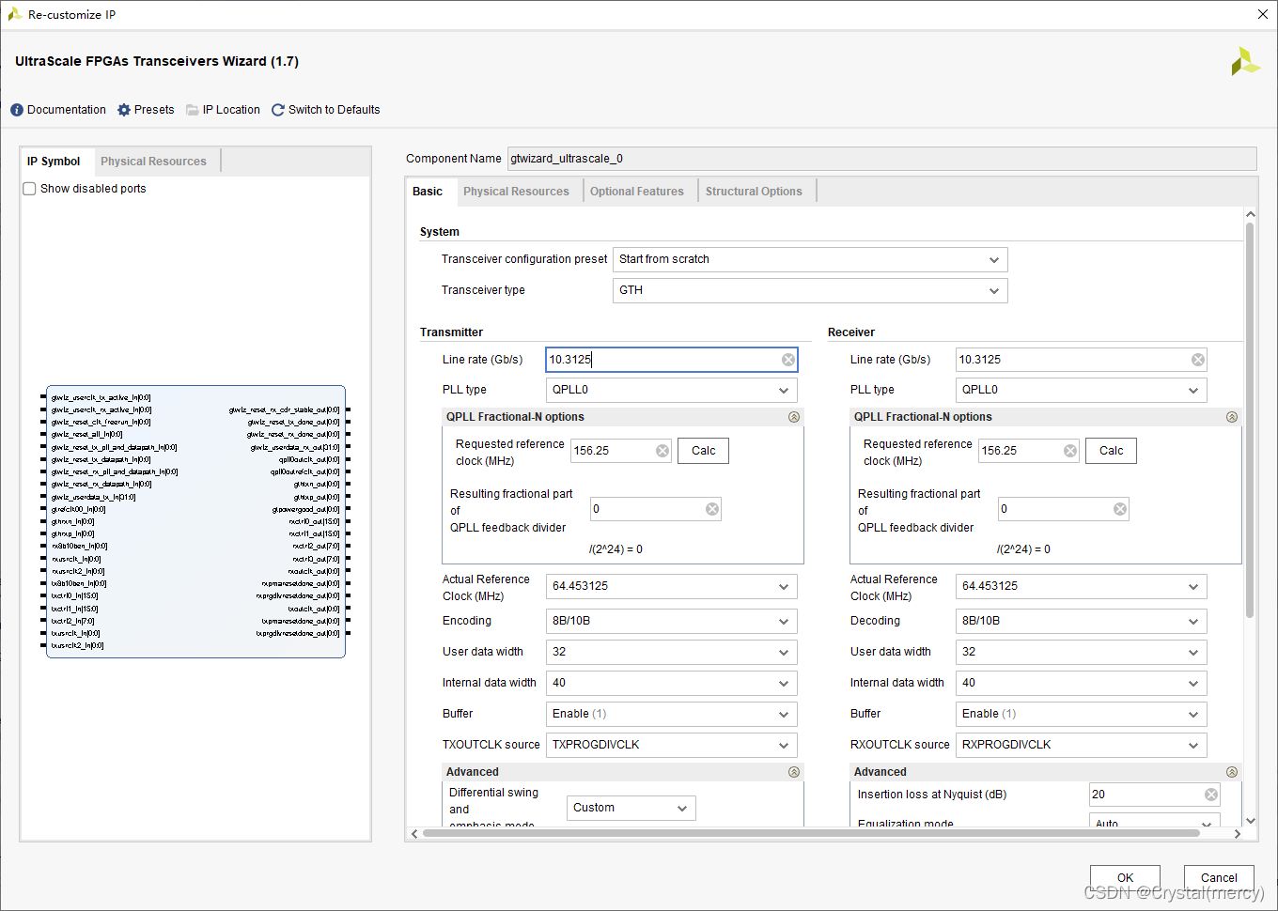Click scroll down arrow in settings panel
Image resolution: width=1278 pixels, height=911 pixels.
(x=1250, y=820)
